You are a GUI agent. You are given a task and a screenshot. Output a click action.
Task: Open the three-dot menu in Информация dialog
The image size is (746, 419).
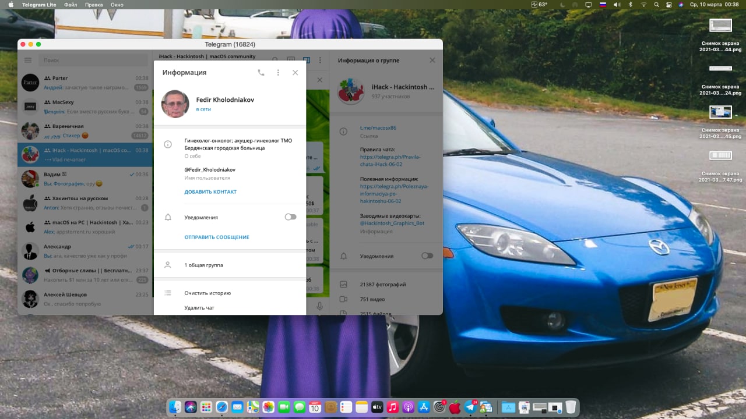pos(278,73)
